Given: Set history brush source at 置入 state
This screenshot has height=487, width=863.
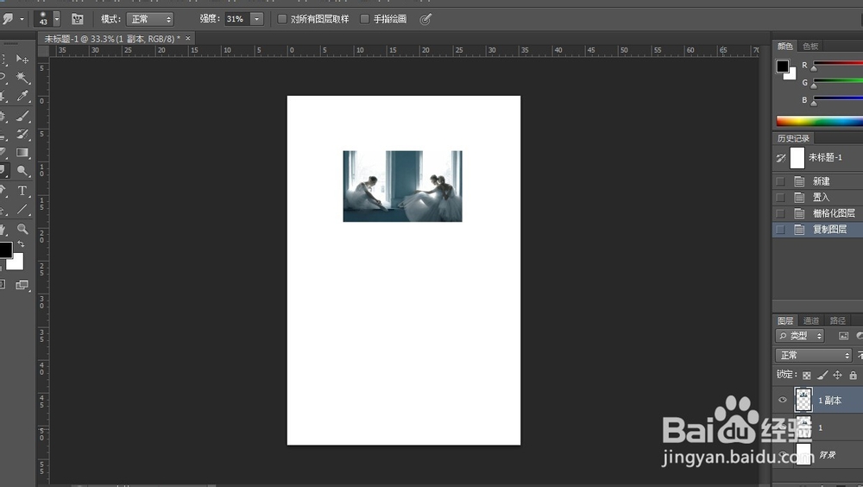Looking at the screenshot, I should (x=780, y=197).
